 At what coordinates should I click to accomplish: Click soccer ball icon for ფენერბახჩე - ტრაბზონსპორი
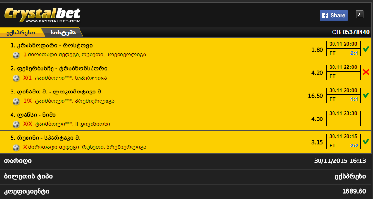(x=16, y=78)
